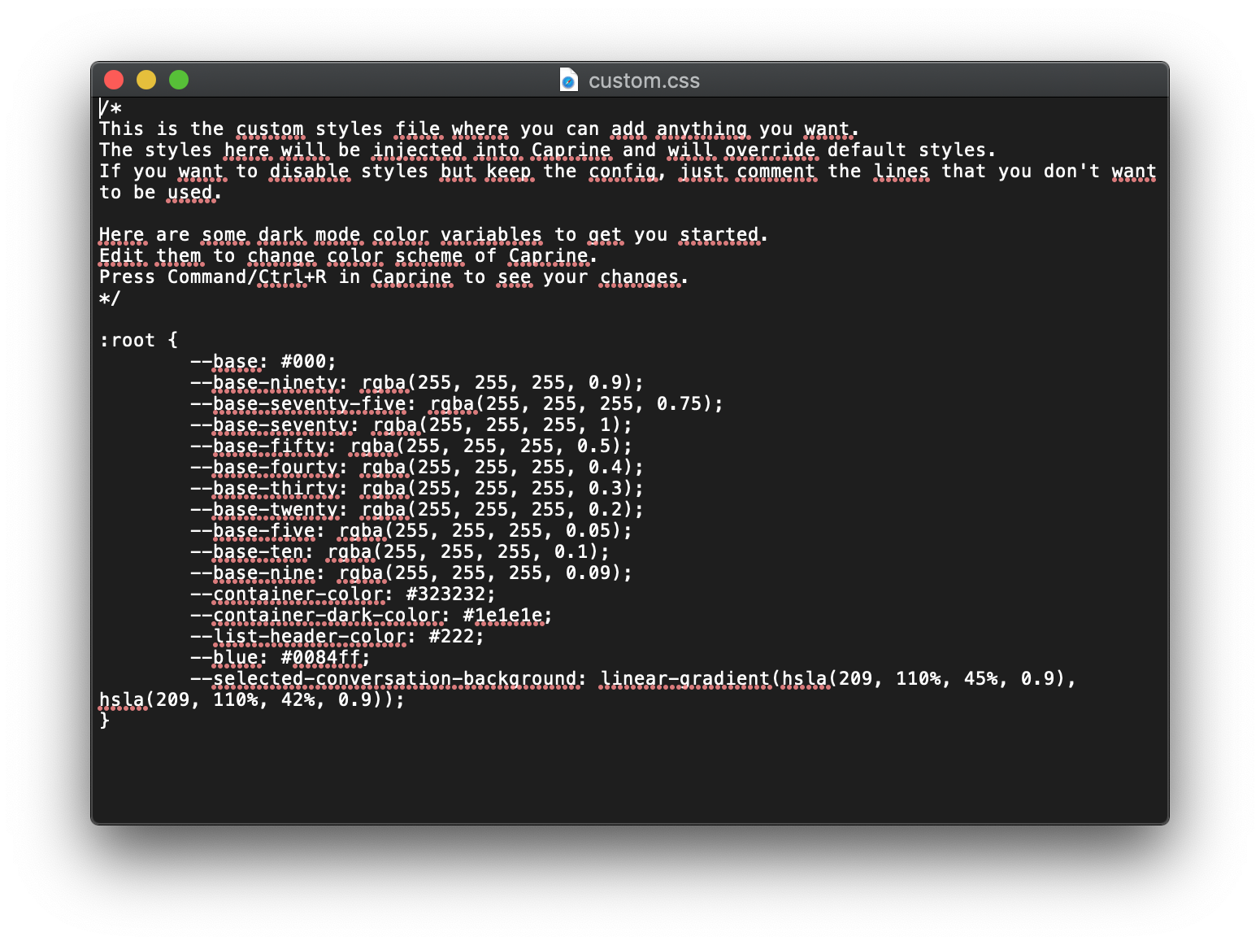
Task: Click the '--base-ten' variable line
Action: 399,551
